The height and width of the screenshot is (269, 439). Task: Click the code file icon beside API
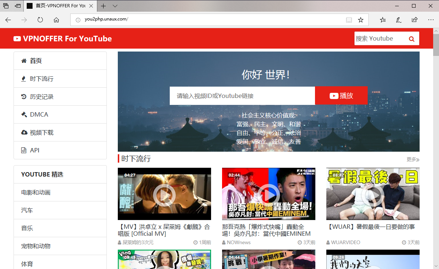tap(24, 150)
